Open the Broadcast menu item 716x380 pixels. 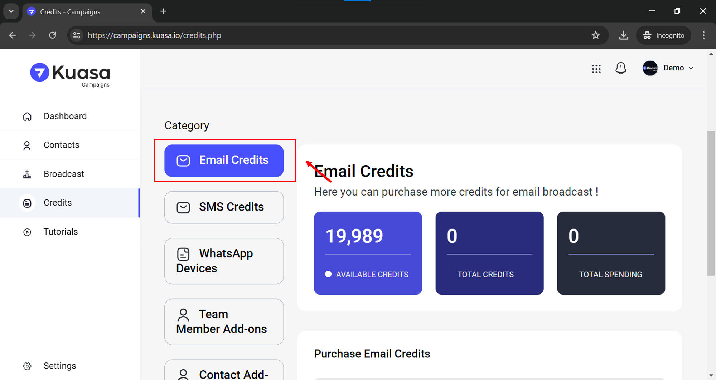(x=64, y=174)
